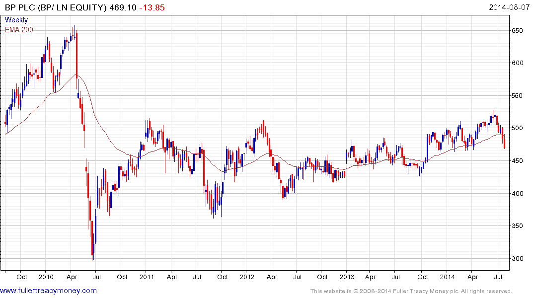Click the BP PLC chart title

(x=56, y=7)
